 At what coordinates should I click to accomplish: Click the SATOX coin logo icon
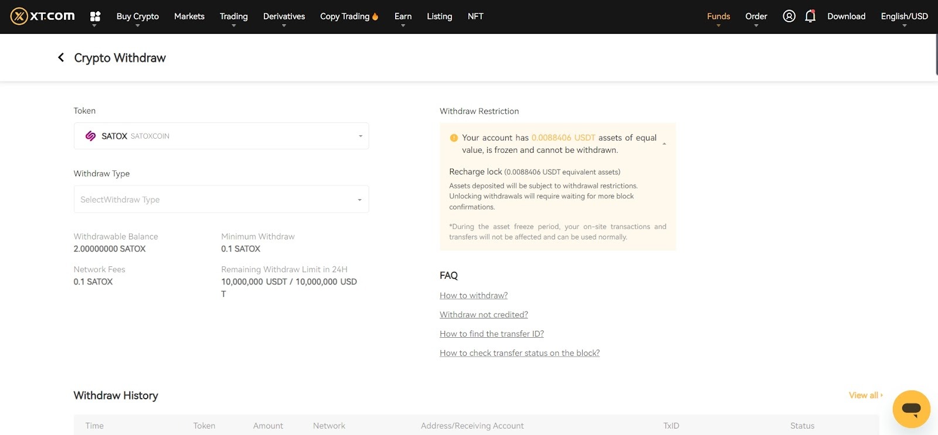90,136
